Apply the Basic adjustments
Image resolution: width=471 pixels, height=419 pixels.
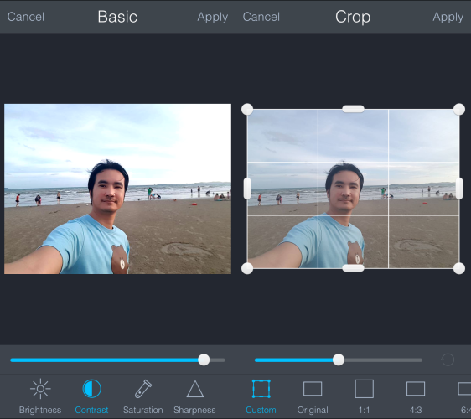(x=212, y=18)
